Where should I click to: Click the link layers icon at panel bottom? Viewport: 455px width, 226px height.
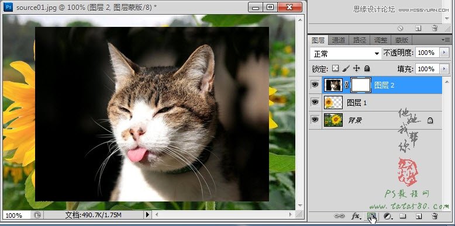[x=339, y=216]
